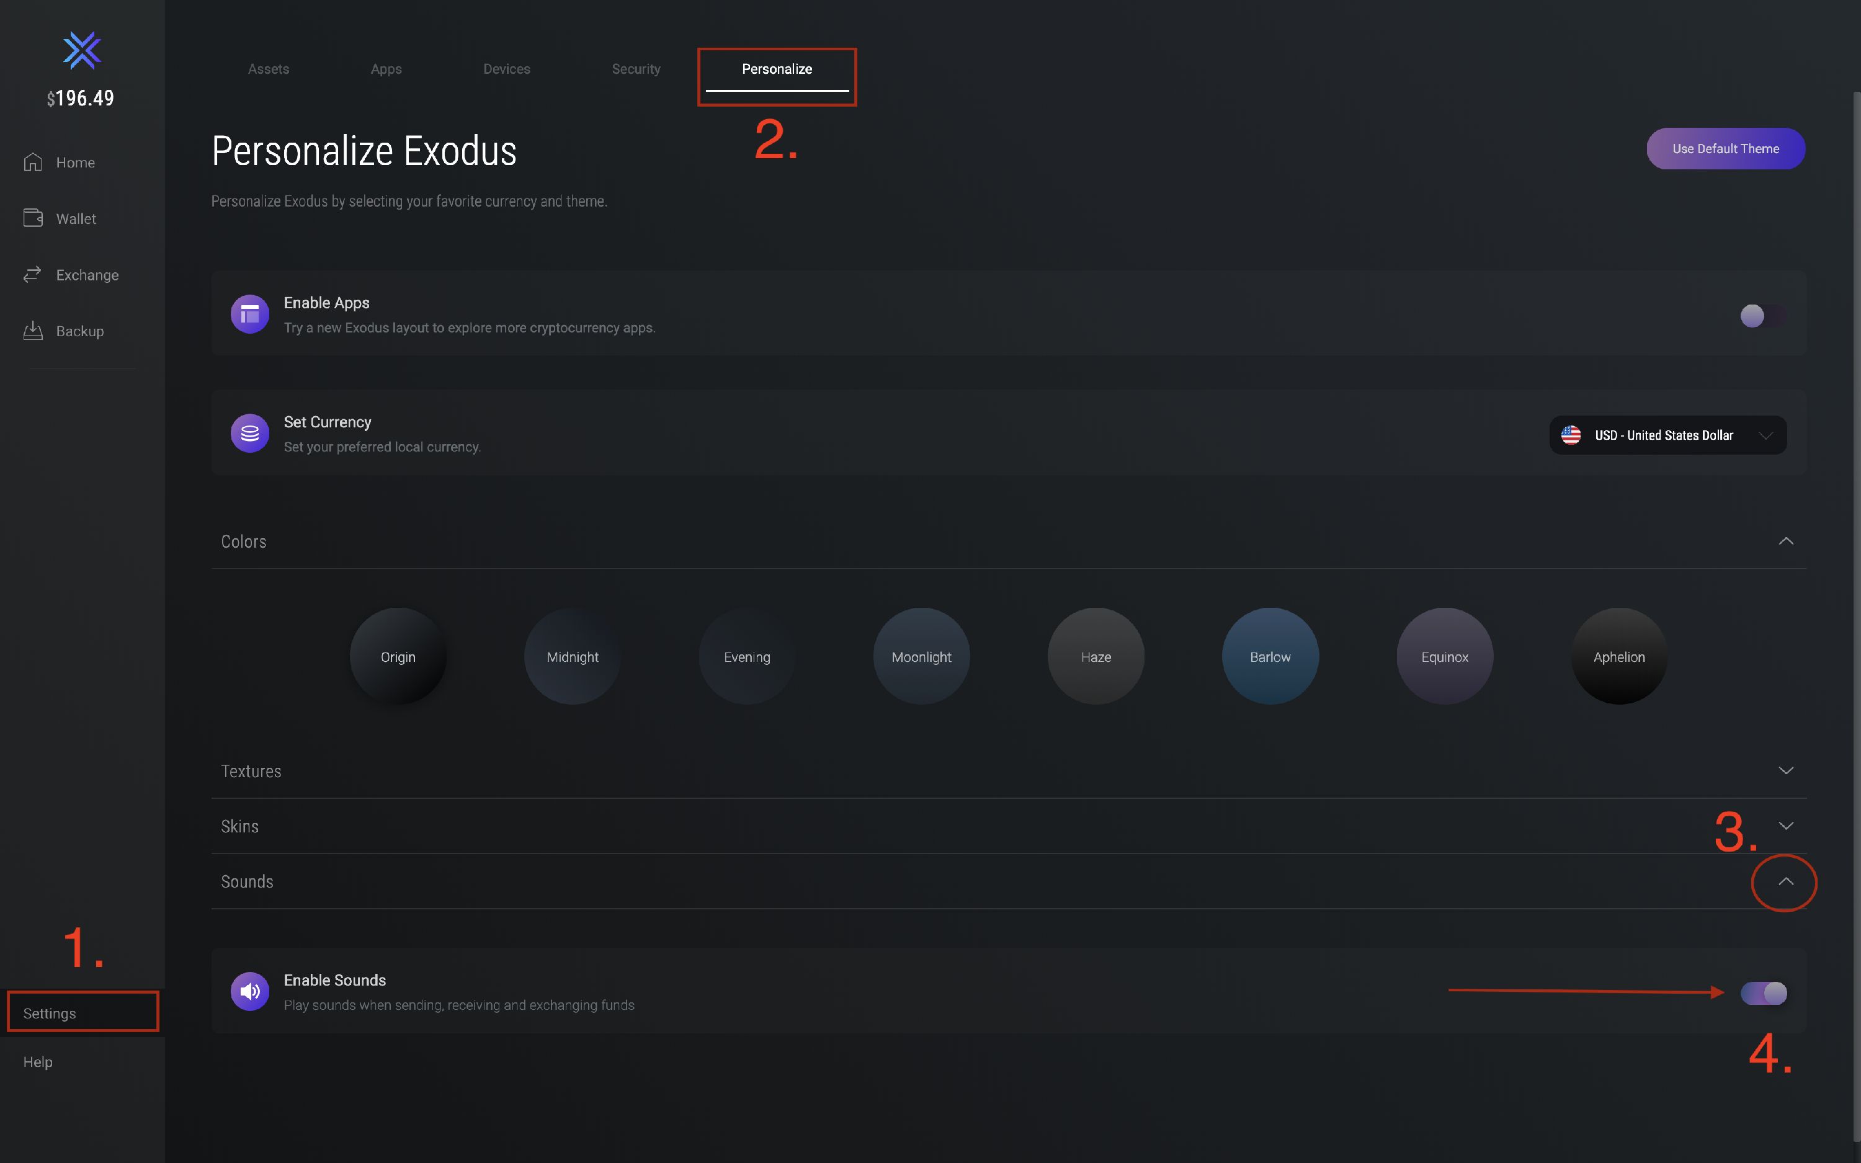Viewport: 1861px width, 1163px height.
Task: Click the Enable Apps label text
Action: pos(326,303)
